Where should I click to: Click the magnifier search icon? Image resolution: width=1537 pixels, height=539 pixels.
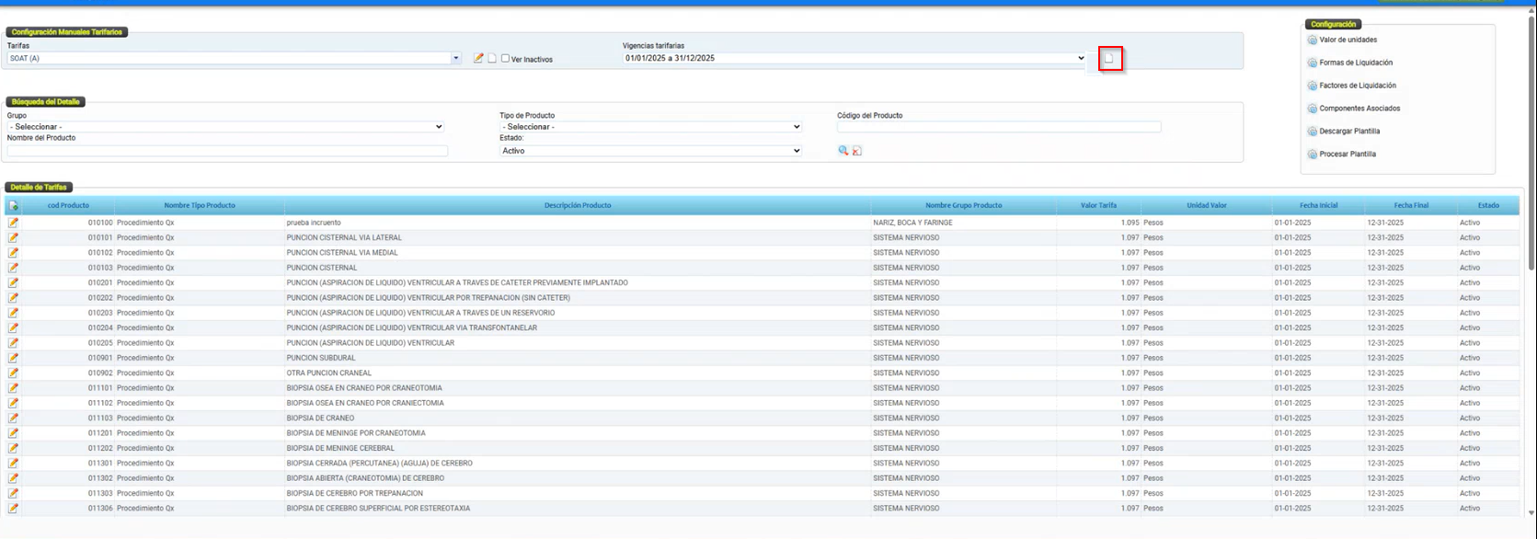pyautogui.click(x=843, y=151)
